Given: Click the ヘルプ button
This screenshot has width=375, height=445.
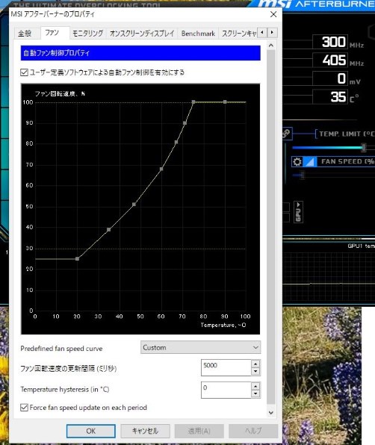Looking at the screenshot, I should point(253,431).
